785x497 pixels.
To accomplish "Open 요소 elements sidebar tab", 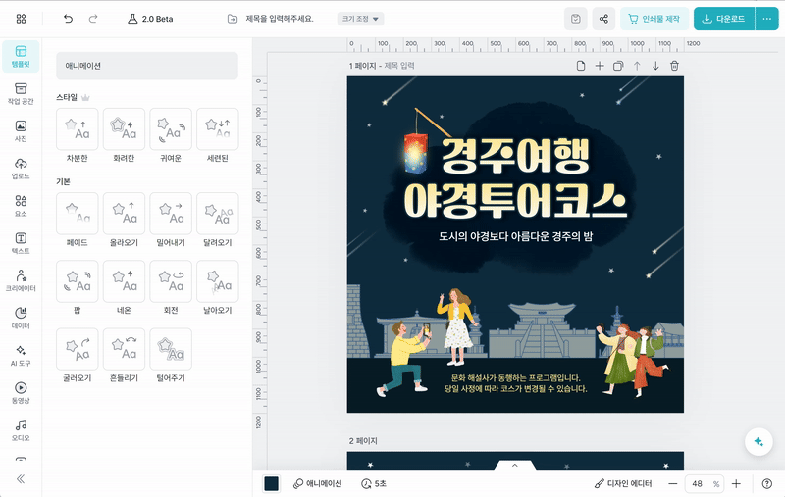I will 21,206.
